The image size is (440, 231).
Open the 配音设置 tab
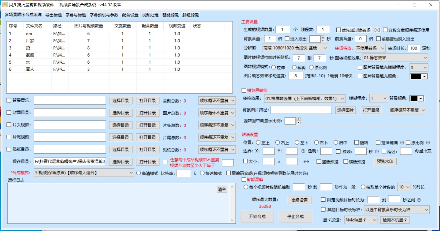coord(130,15)
